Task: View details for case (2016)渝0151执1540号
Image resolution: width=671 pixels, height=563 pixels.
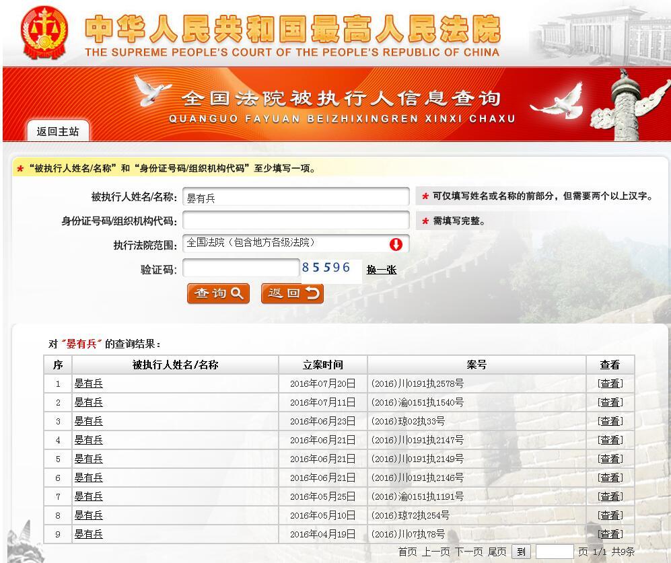Action: [610, 402]
